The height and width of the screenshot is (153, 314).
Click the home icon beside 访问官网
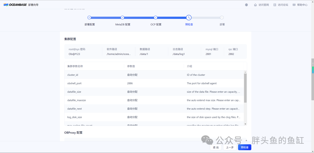coord(255,5)
